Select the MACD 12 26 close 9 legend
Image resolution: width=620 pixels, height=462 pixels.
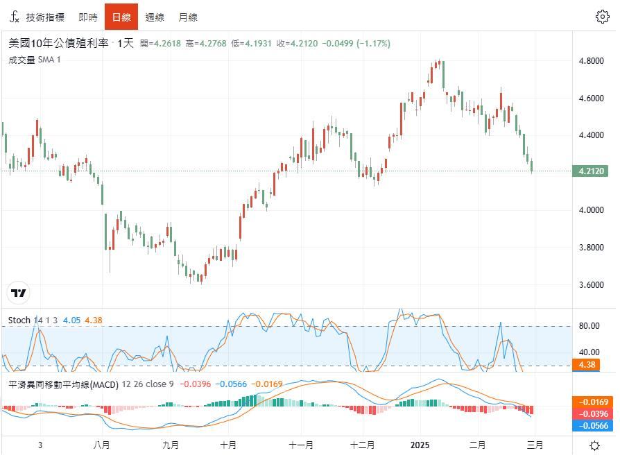tap(91, 384)
